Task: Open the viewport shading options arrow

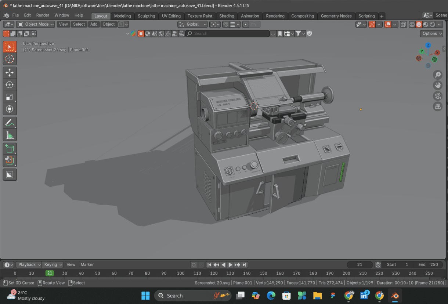Action: (440, 25)
